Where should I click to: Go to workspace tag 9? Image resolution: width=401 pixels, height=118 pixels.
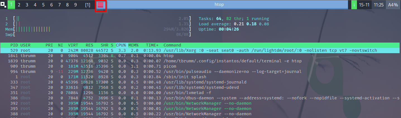(x=76, y=5)
